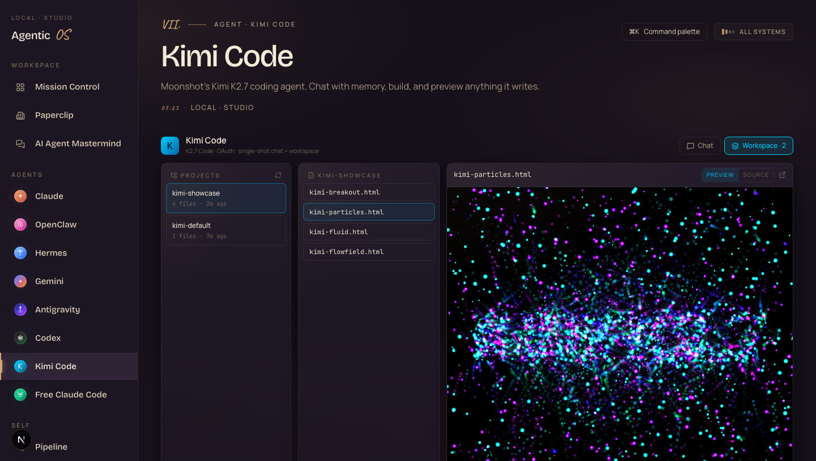Click the particle animation preview canvas

620,324
